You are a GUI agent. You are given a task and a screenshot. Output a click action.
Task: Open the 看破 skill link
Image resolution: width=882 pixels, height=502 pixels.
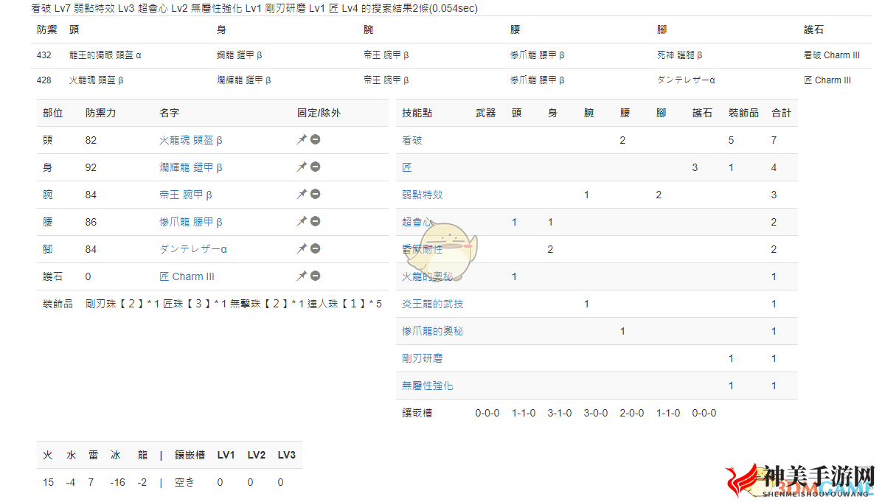pyautogui.click(x=412, y=140)
